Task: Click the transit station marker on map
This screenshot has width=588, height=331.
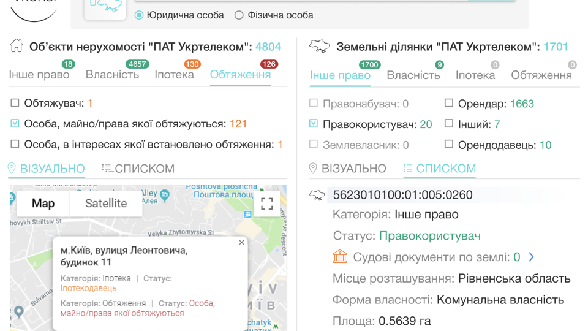Action: [x=247, y=215]
